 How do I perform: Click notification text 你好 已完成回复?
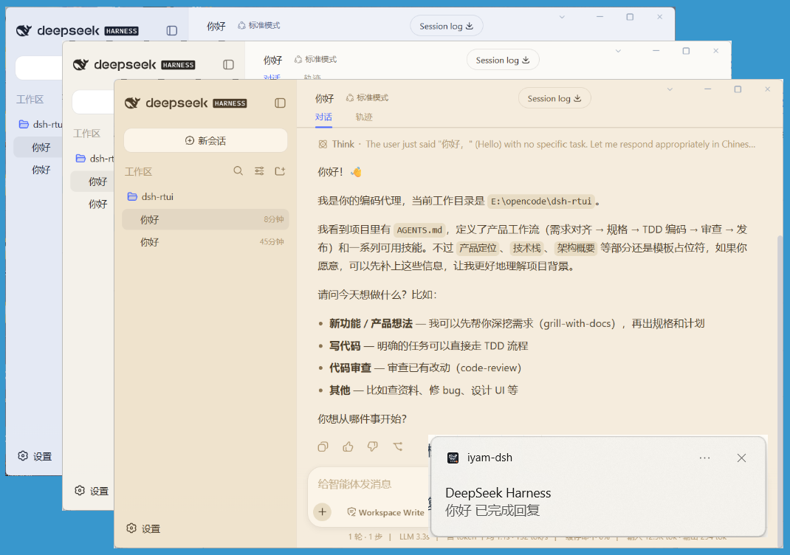pos(492,511)
